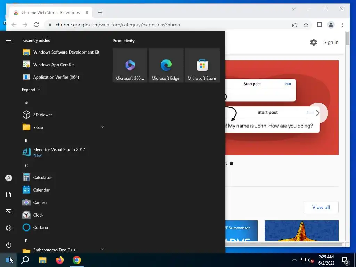Launch the Microsoft Edge tile
This screenshot has height=267, width=356.
coord(166,65)
